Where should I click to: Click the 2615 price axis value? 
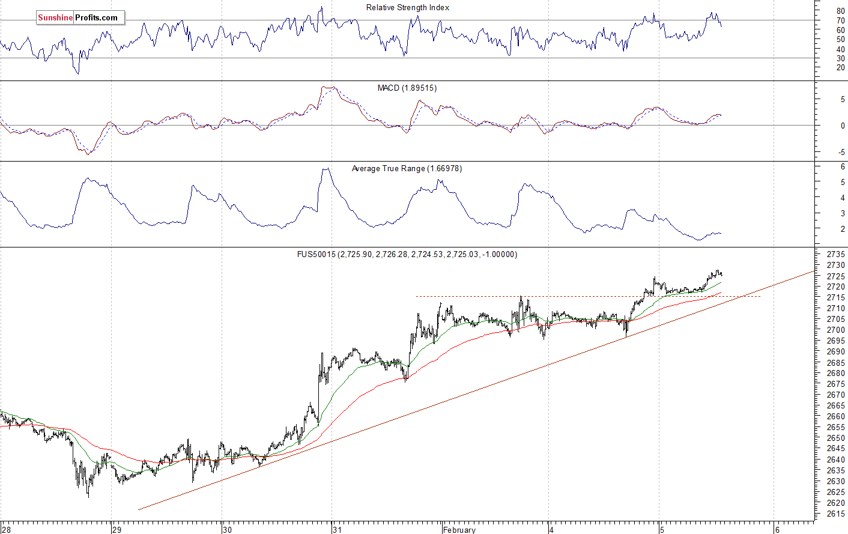tap(836, 514)
